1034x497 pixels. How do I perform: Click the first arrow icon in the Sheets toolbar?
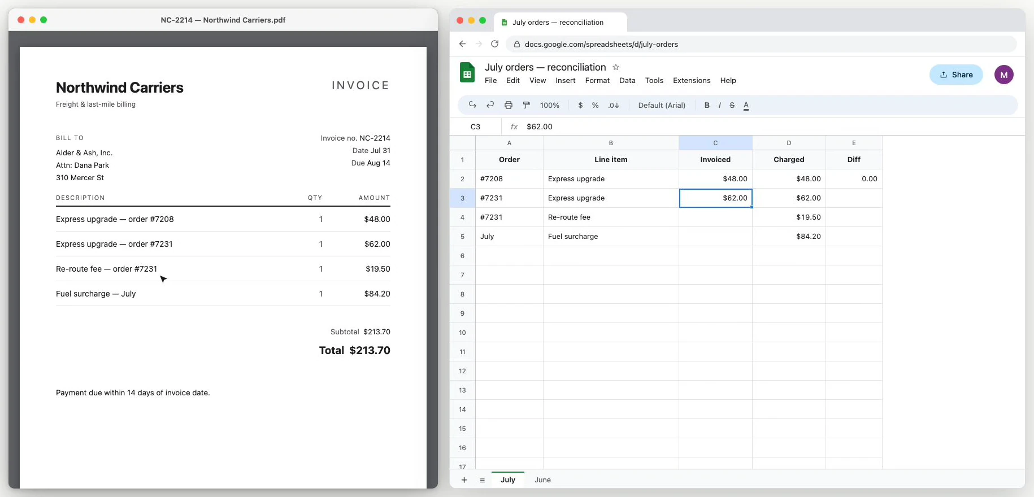[x=472, y=105]
